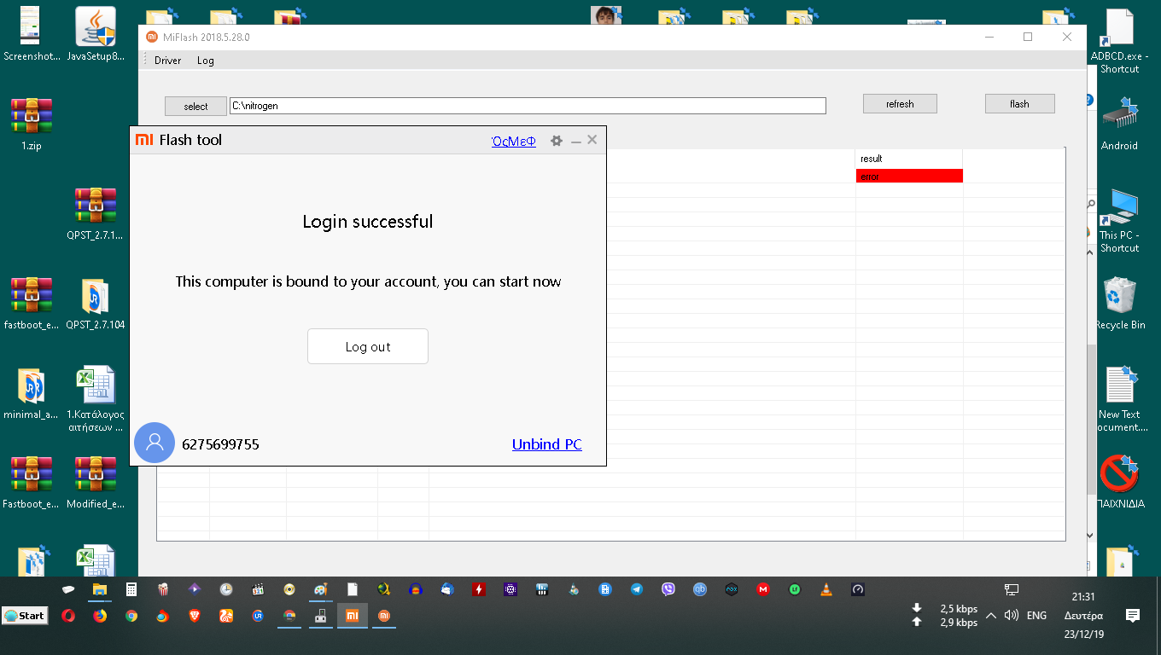This screenshot has height=655, width=1161.
Task: Click the C:\nitrogen path field
Action: click(527, 106)
